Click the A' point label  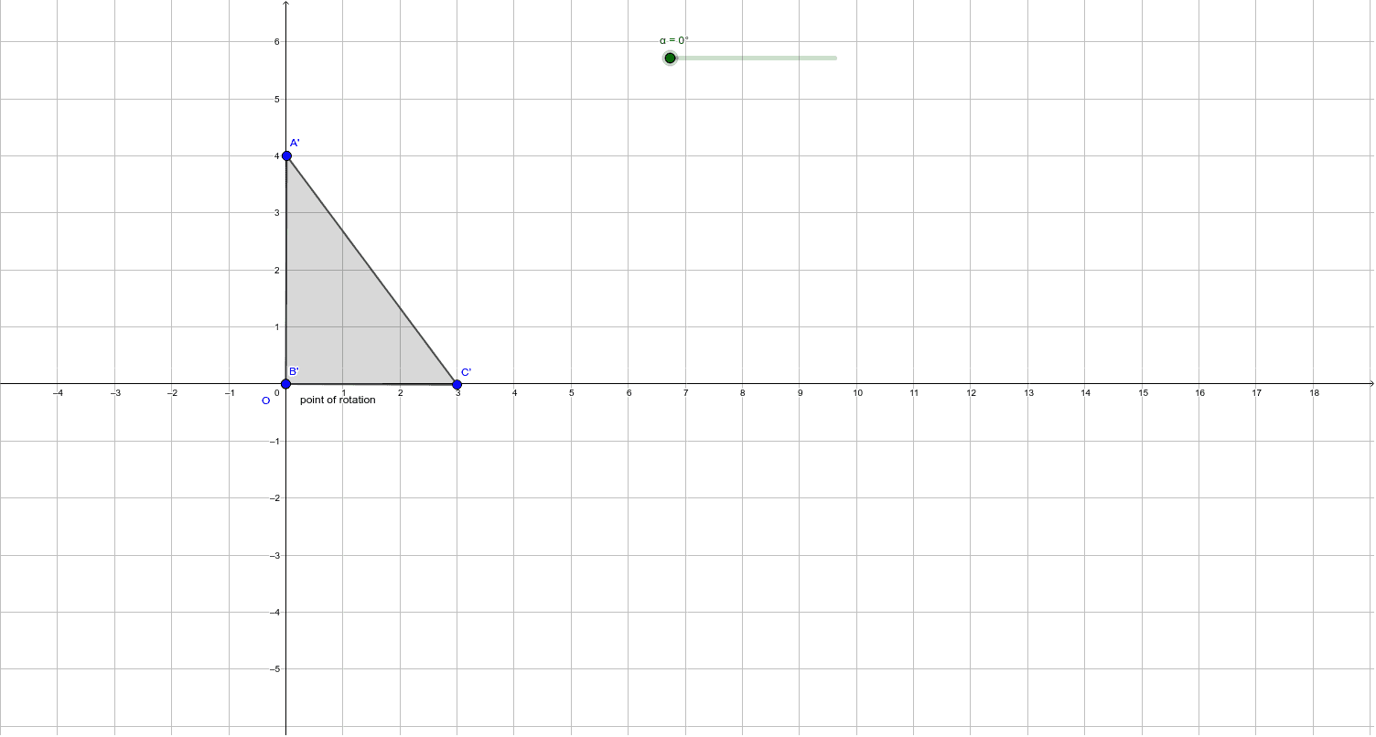point(295,144)
